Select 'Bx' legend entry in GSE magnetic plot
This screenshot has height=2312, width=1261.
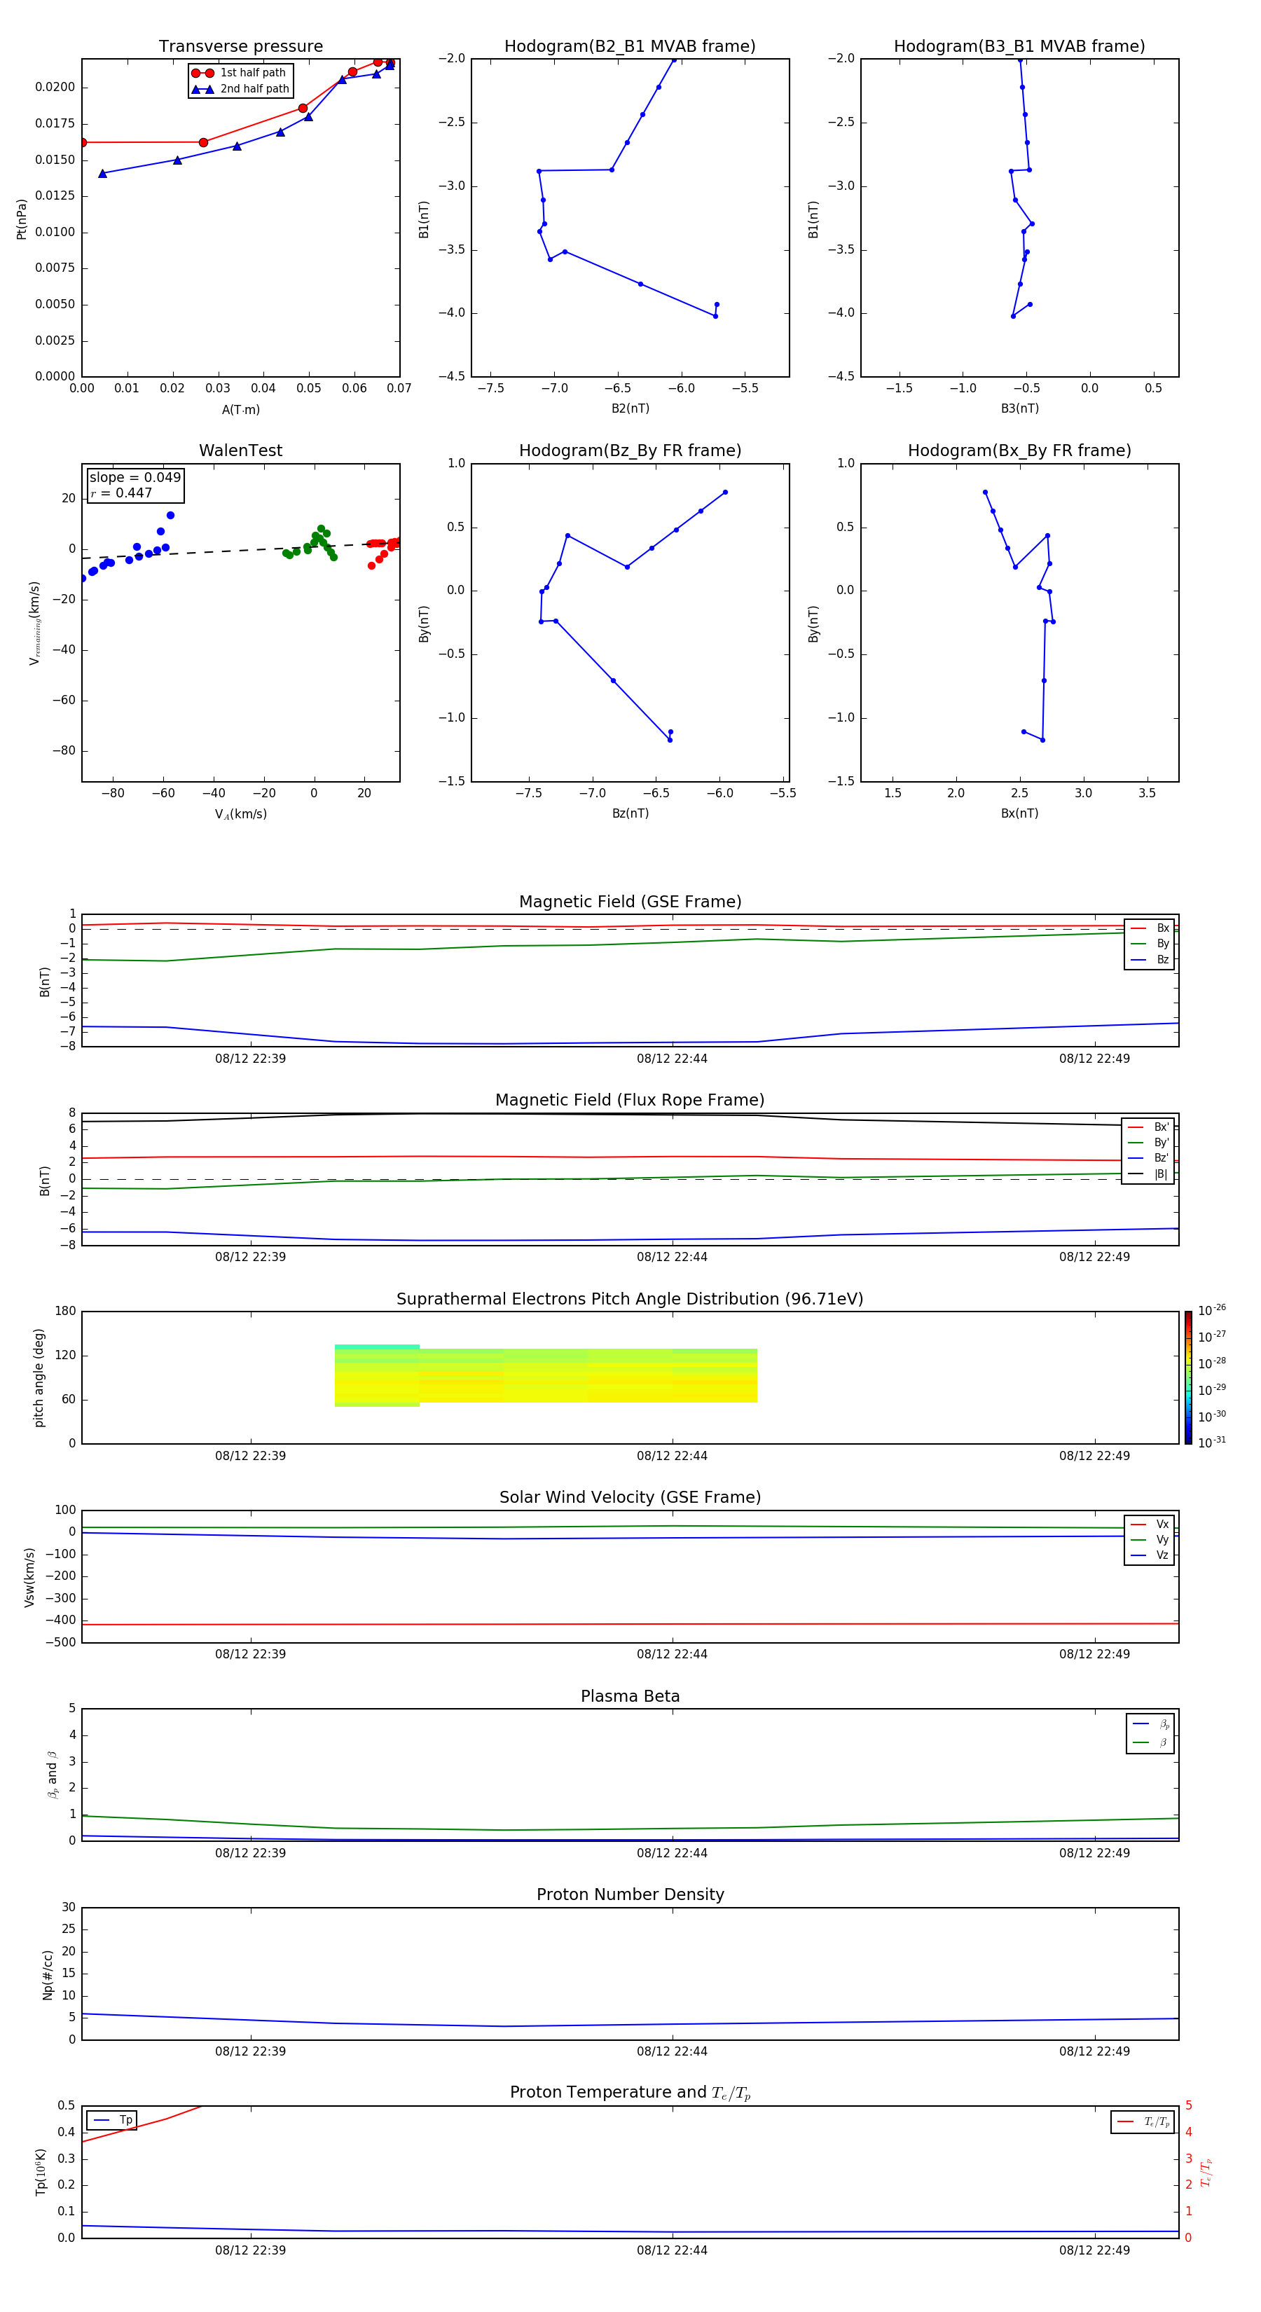1150,928
